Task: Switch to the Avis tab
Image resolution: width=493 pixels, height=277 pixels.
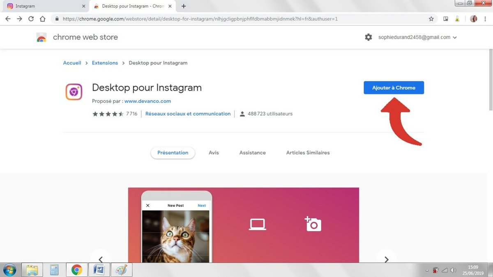Action: click(x=214, y=152)
